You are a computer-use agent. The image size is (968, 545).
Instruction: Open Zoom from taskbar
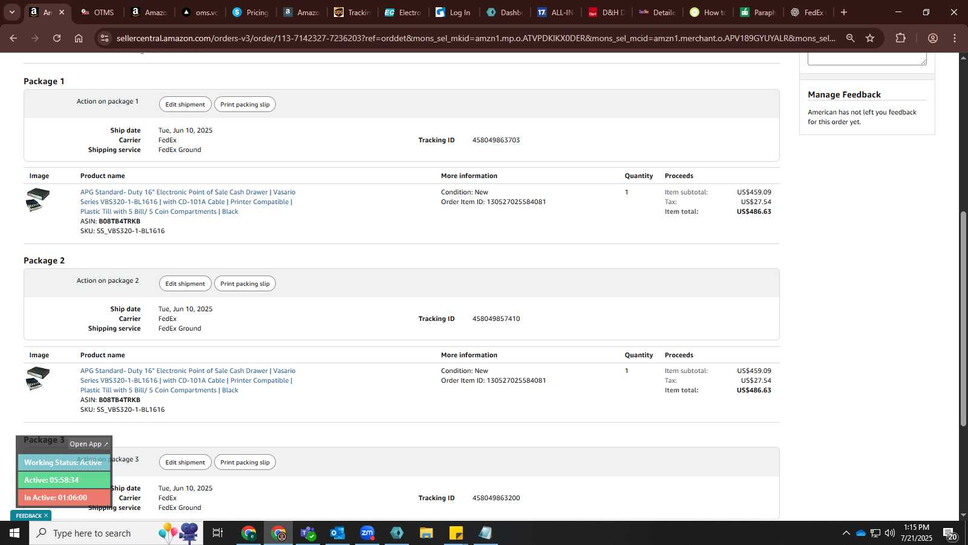tap(367, 533)
